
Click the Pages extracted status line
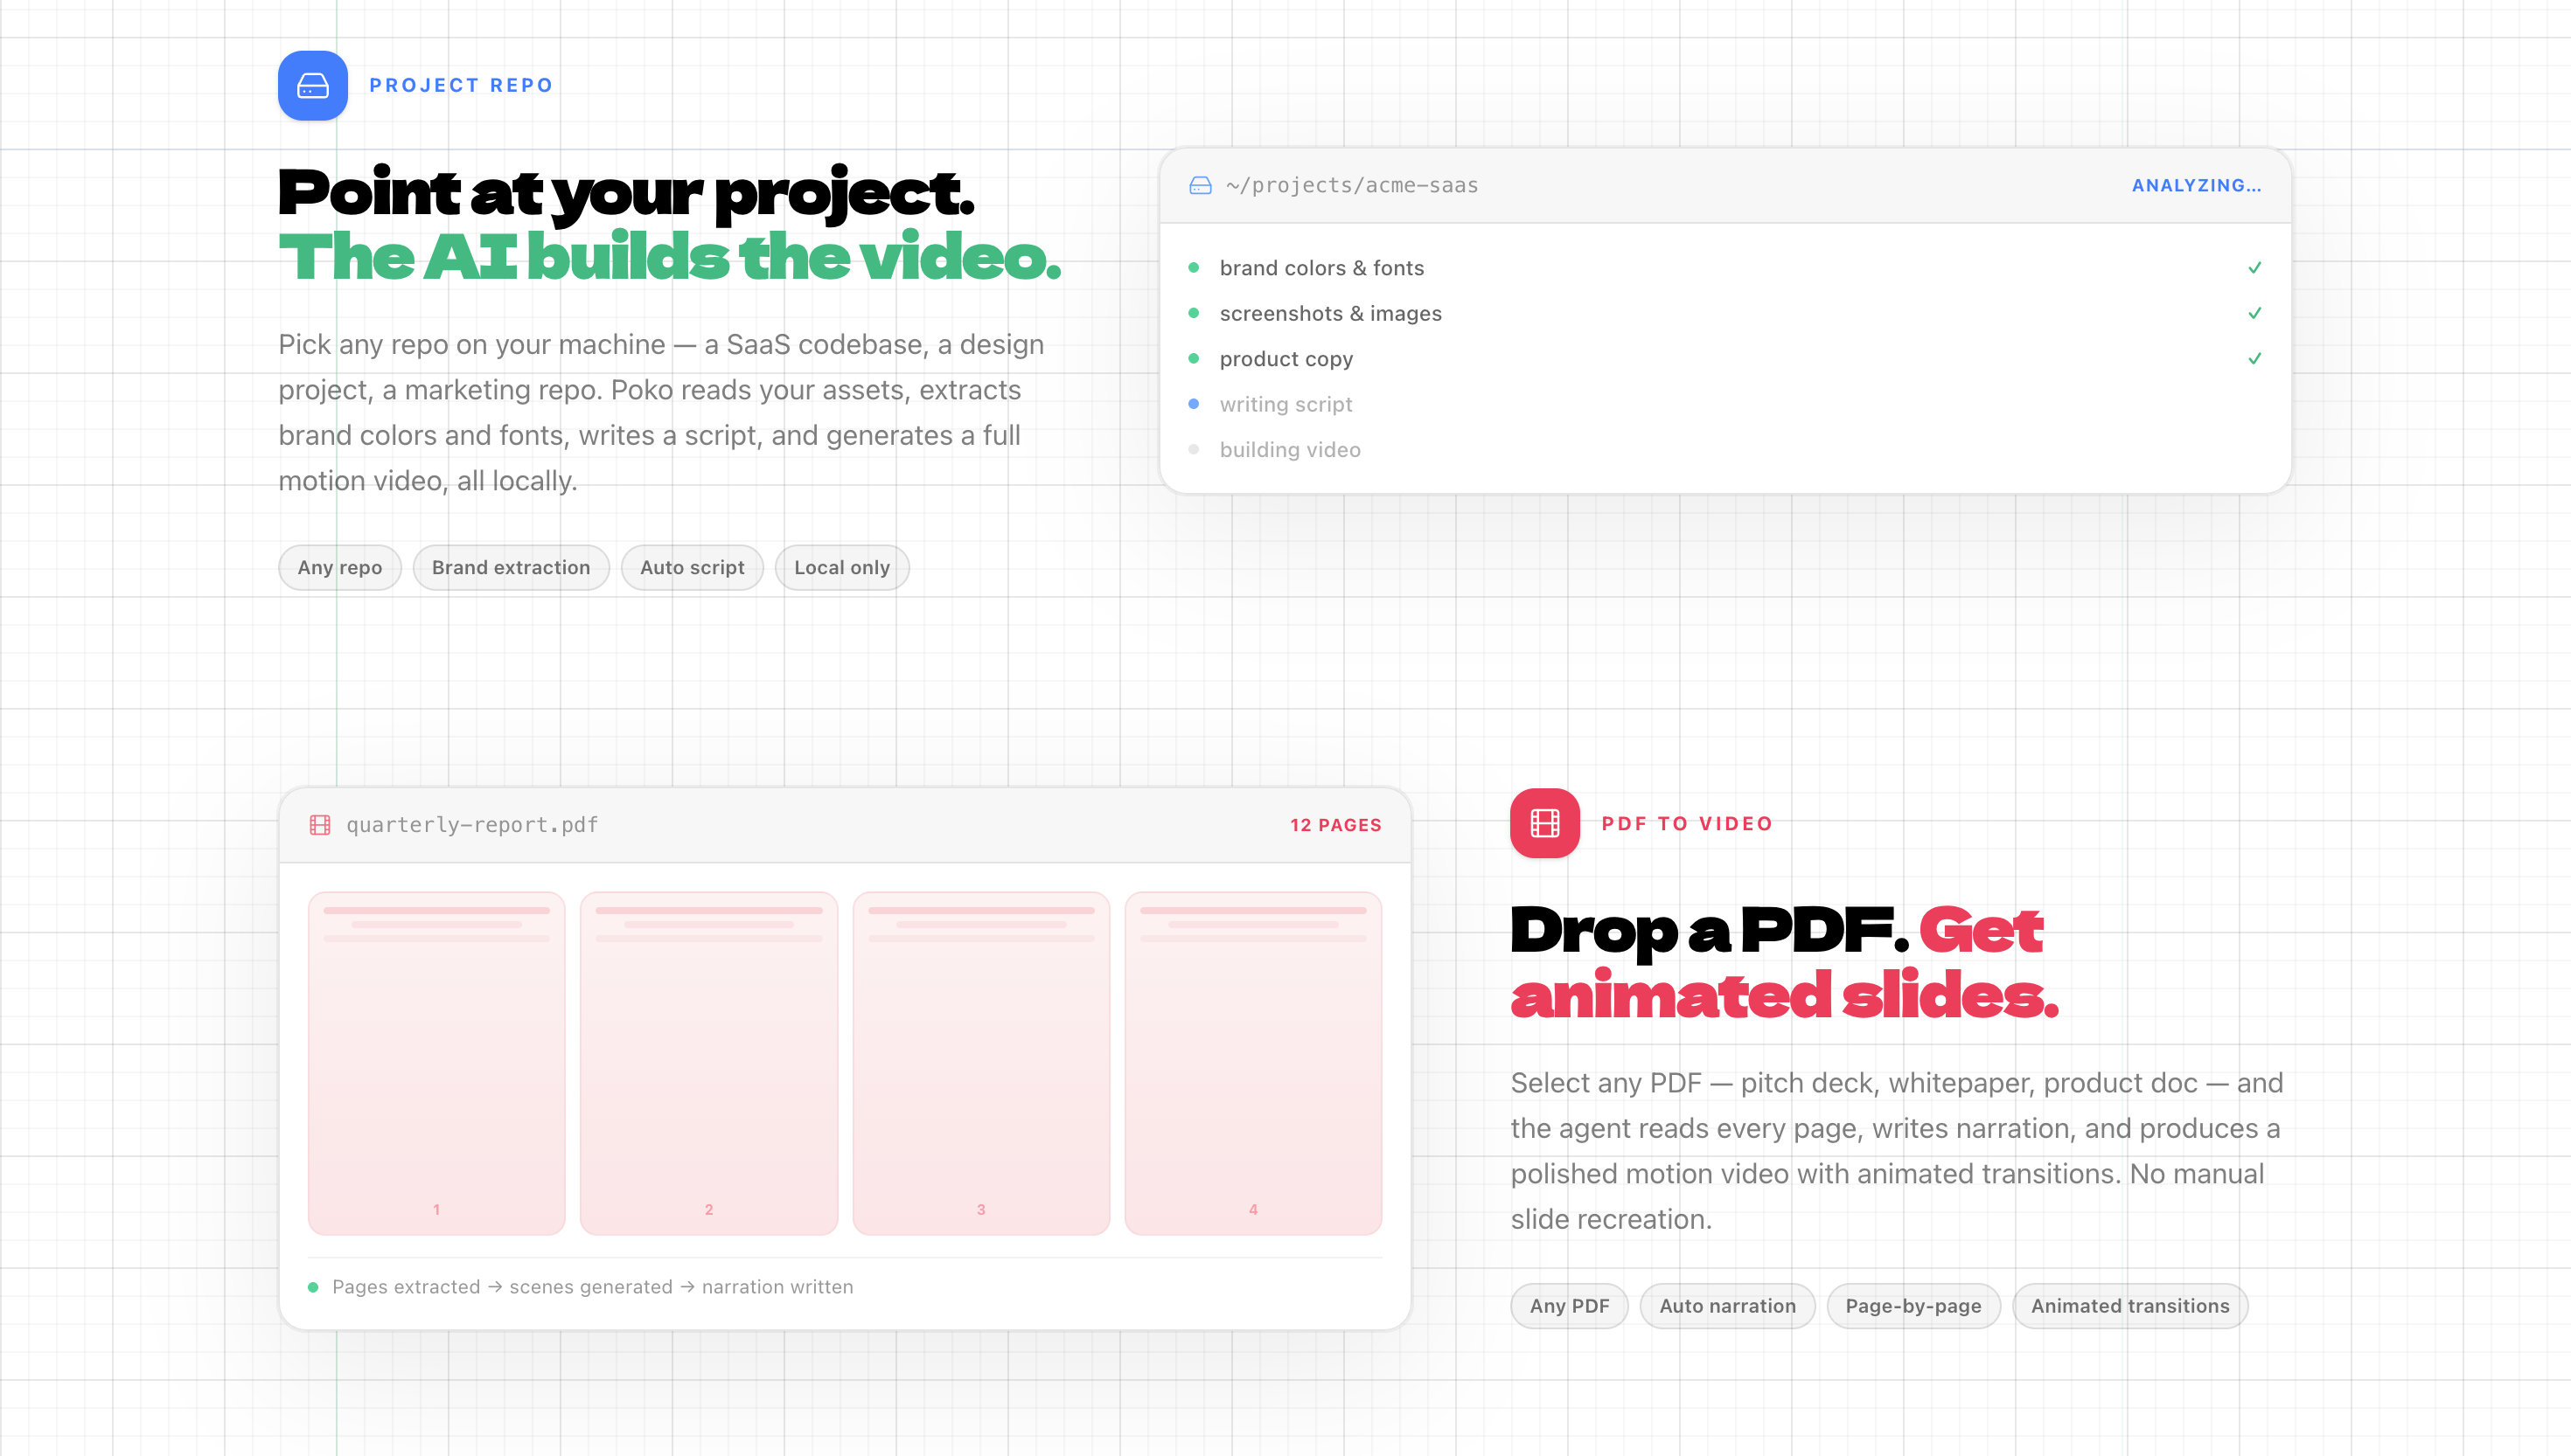pyautogui.click(x=582, y=1287)
